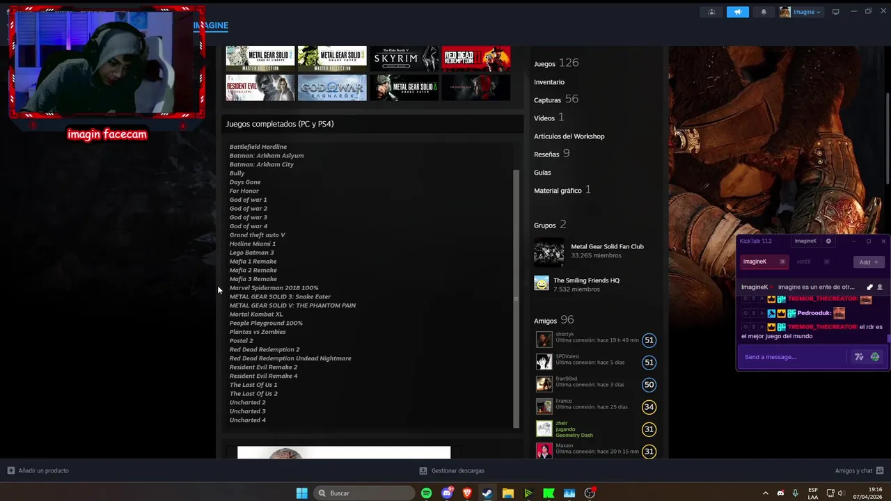Click Skyrim game thumbnail
The width and height of the screenshot is (891, 501).
pos(404,58)
